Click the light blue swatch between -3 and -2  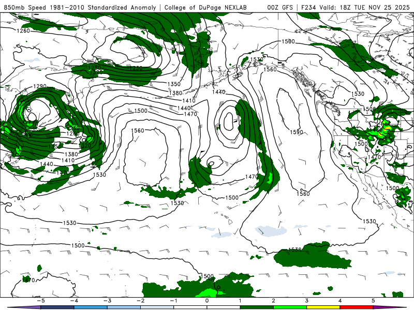[124, 307]
